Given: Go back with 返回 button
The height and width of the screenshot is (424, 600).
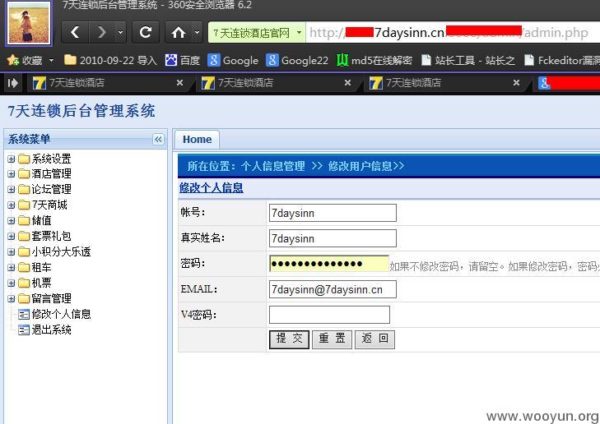Looking at the screenshot, I should pos(375,339).
